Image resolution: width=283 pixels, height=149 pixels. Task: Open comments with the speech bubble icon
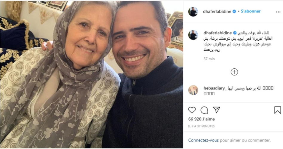coord(204,110)
